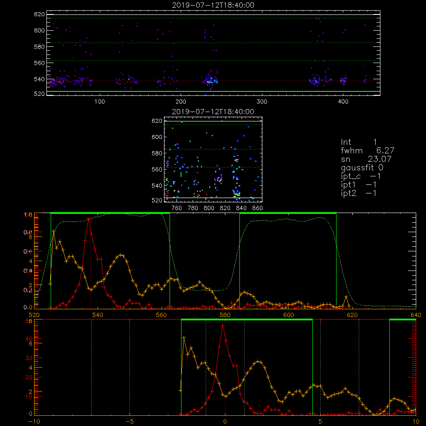This screenshot has width=426, height=426.
Task: Click x-axis label 860 on middle image
Action: 258,208
